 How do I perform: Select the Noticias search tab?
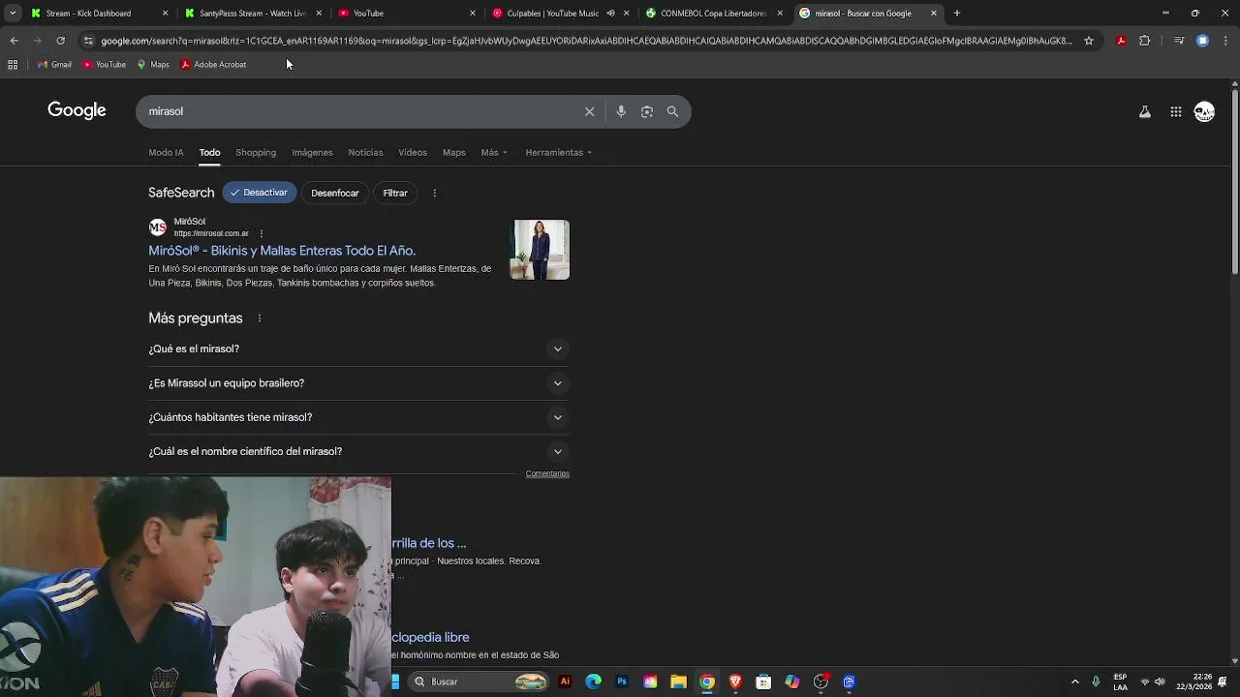click(x=365, y=152)
